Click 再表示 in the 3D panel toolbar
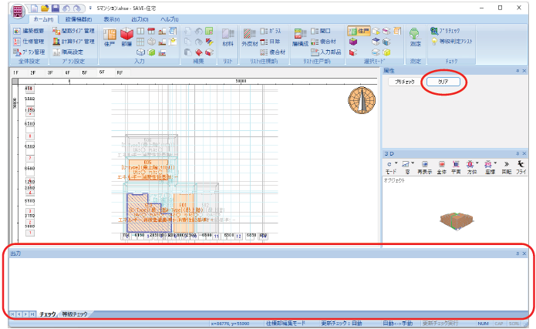Screen dimensions: 536x329 423,166
